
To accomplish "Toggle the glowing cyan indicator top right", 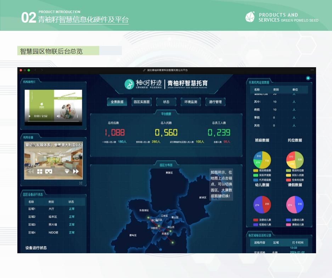I will tap(308, 78).
